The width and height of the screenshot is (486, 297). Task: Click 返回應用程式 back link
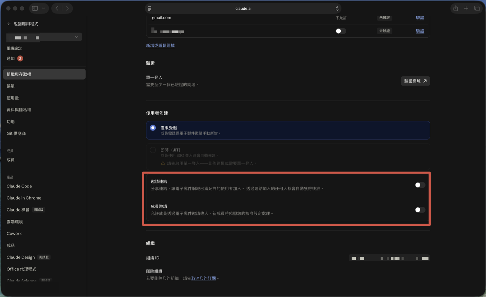(22, 24)
